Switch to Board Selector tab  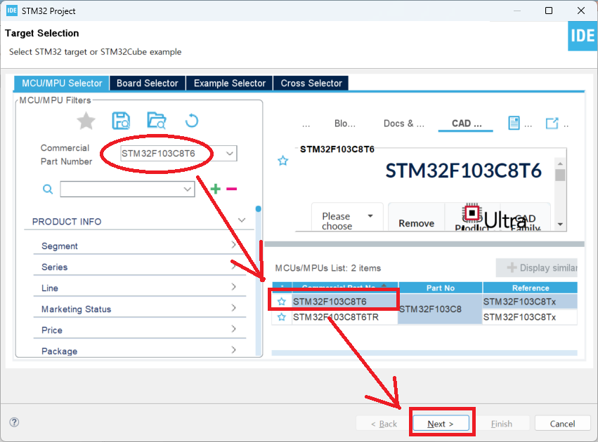pos(147,83)
